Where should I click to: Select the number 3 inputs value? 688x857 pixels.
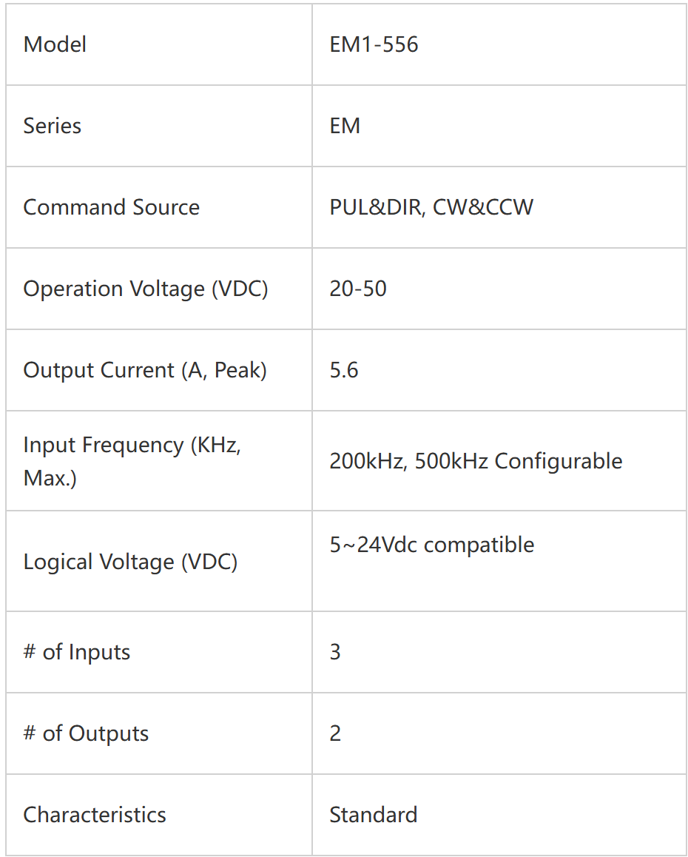click(335, 652)
